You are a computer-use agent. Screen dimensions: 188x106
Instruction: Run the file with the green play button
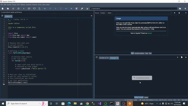(x=24, y=9)
